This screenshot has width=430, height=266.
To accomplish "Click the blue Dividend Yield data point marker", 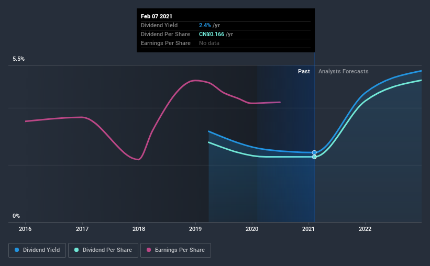I will point(314,152).
